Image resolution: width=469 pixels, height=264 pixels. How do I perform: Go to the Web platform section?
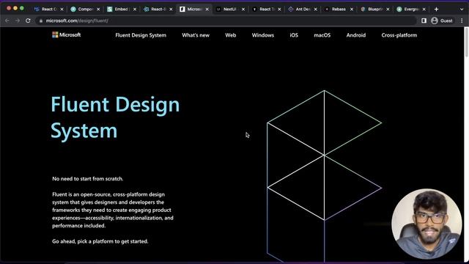[231, 35]
